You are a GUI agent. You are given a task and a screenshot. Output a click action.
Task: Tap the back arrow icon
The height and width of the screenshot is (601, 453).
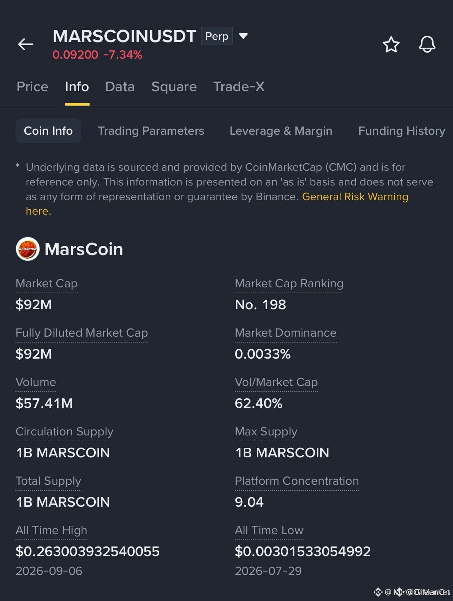pyautogui.click(x=26, y=44)
